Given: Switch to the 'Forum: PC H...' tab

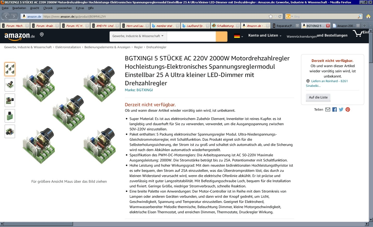Looking at the screenshot, I should click(x=75, y=26).
